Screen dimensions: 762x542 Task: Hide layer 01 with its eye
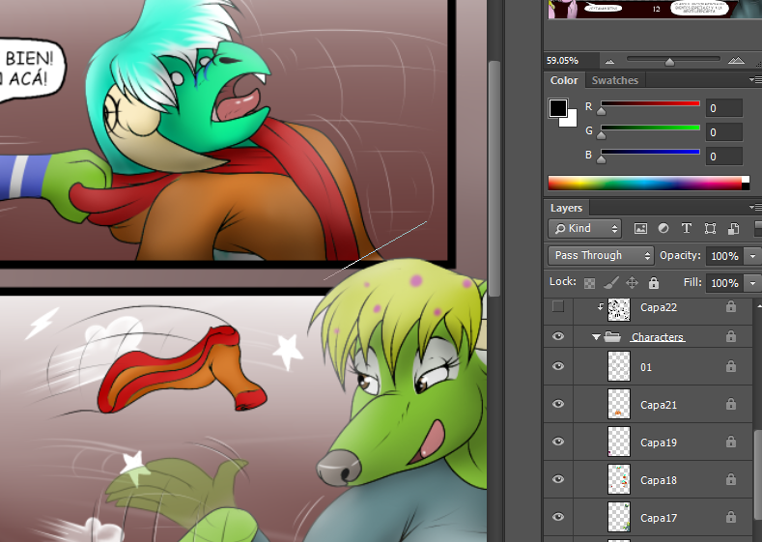click(x=558, y=366)
